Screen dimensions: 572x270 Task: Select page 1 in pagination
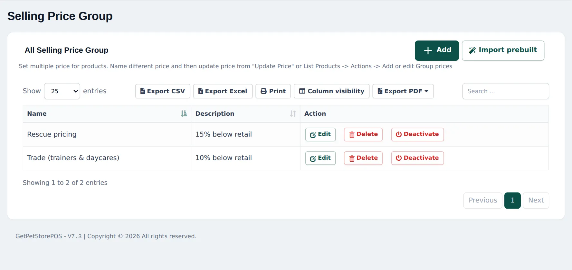click(512, 201)
